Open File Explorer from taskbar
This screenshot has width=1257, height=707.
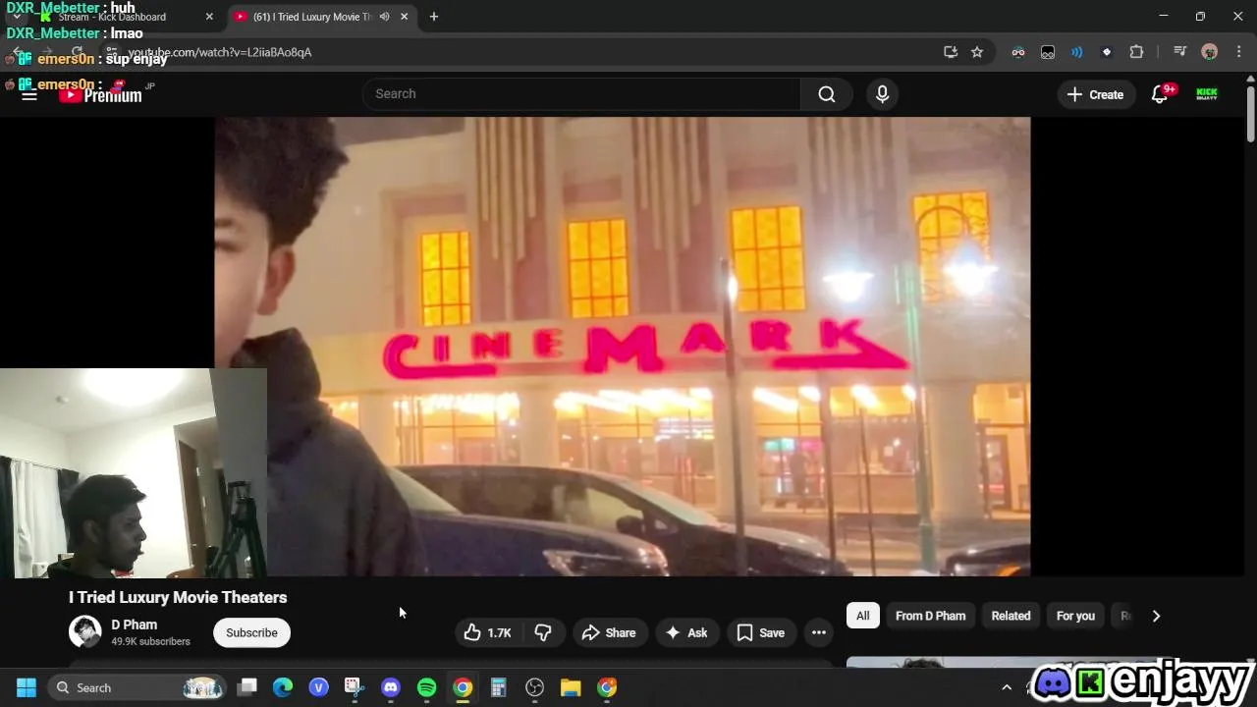coord(571,687)
